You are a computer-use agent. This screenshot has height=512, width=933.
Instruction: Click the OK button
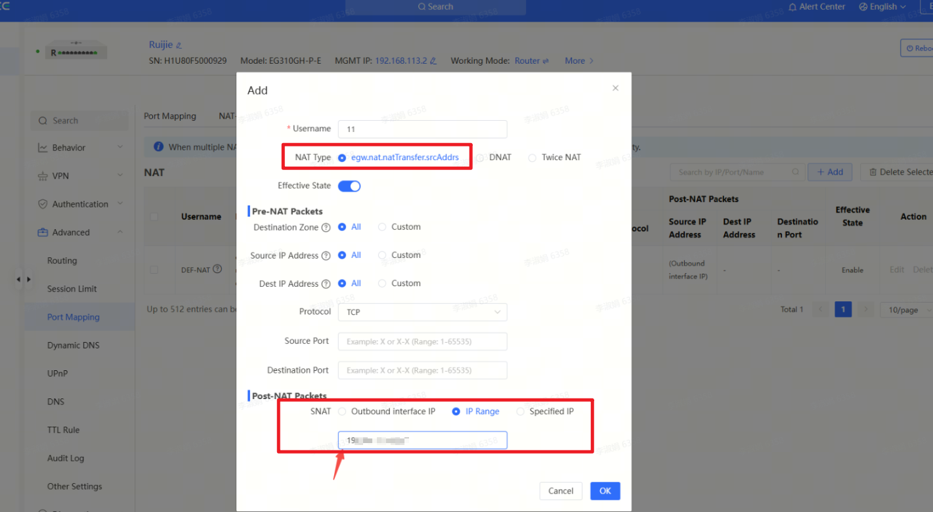pyautogui.click(x=605, y=491)
